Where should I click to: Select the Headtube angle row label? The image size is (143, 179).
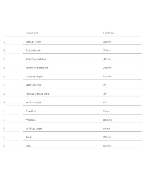tap(34, 102)
